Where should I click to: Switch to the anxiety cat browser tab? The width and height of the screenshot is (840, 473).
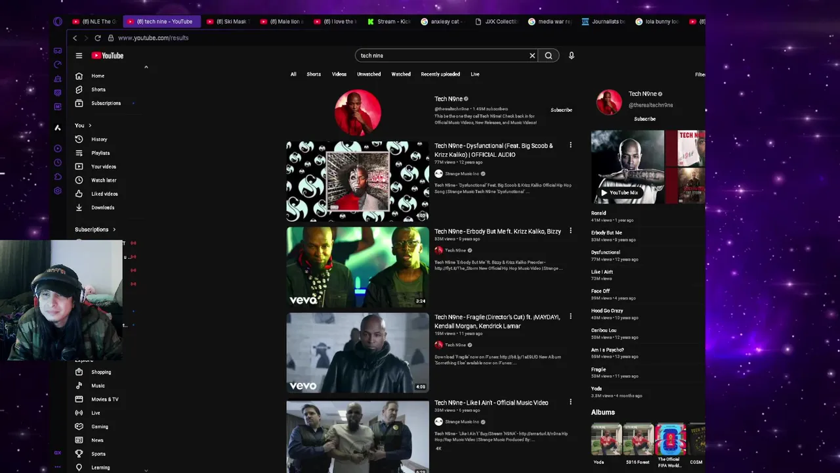[442, 22]
